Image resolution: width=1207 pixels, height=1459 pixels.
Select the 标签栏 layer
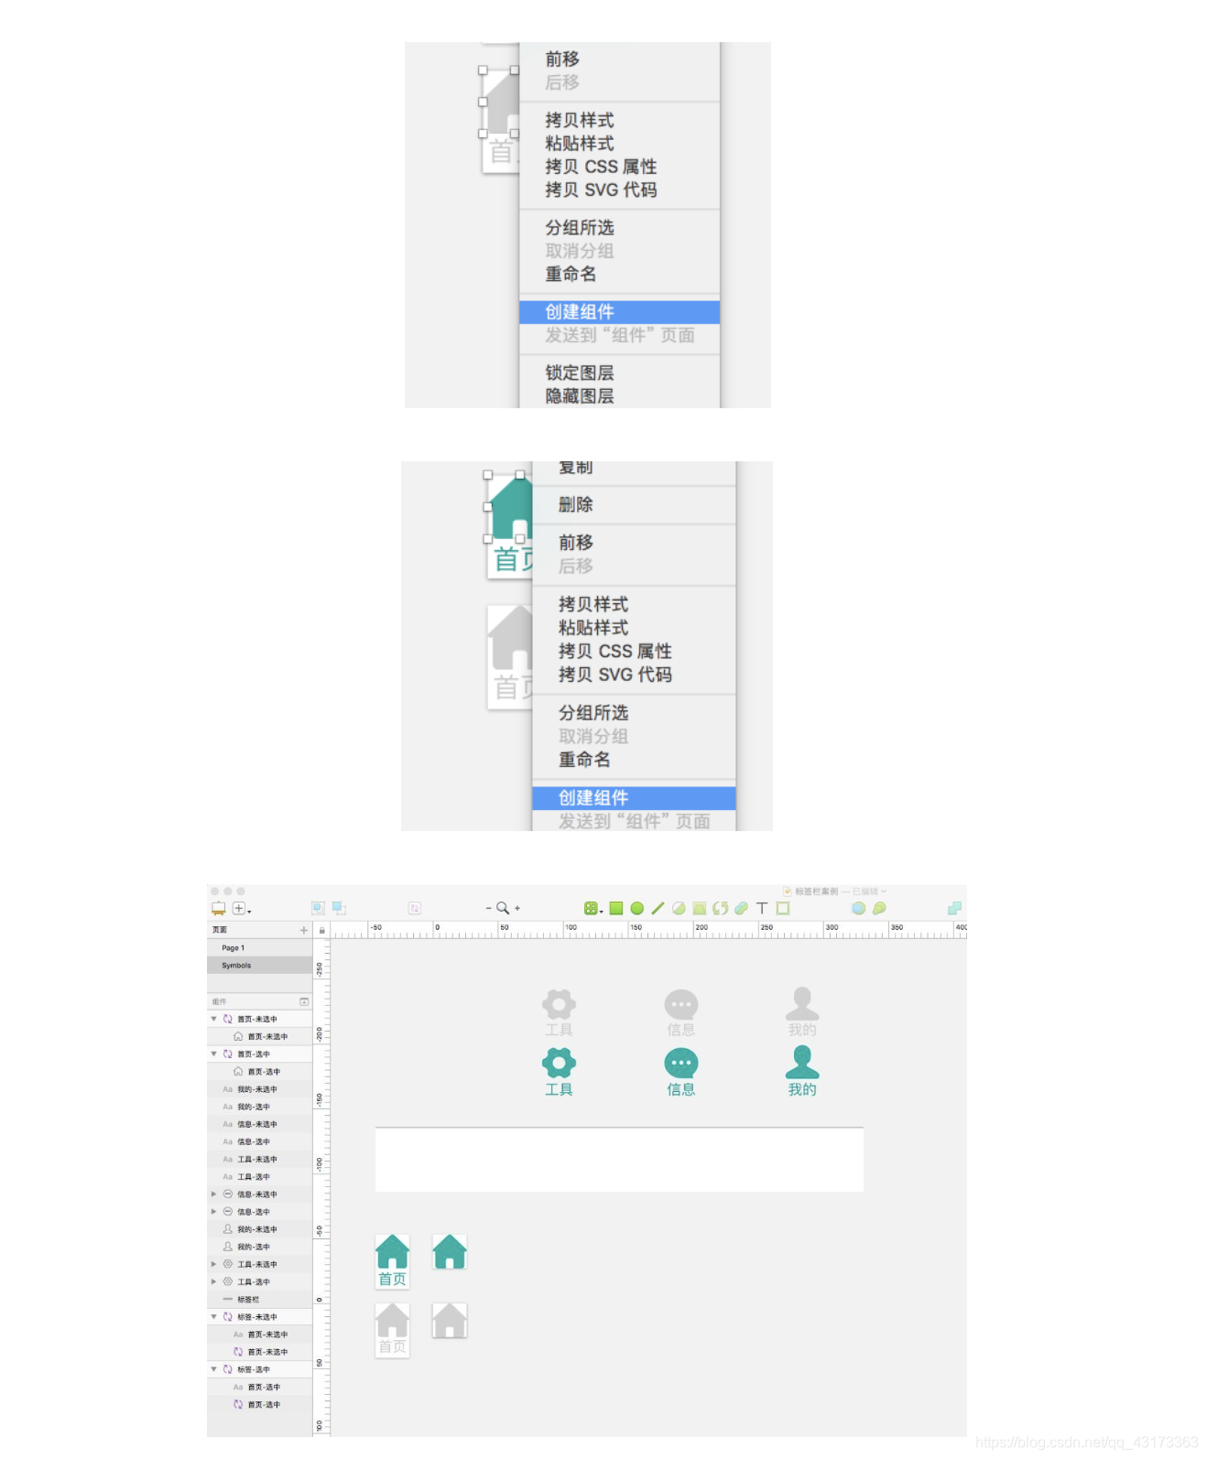pos(260,1300)
